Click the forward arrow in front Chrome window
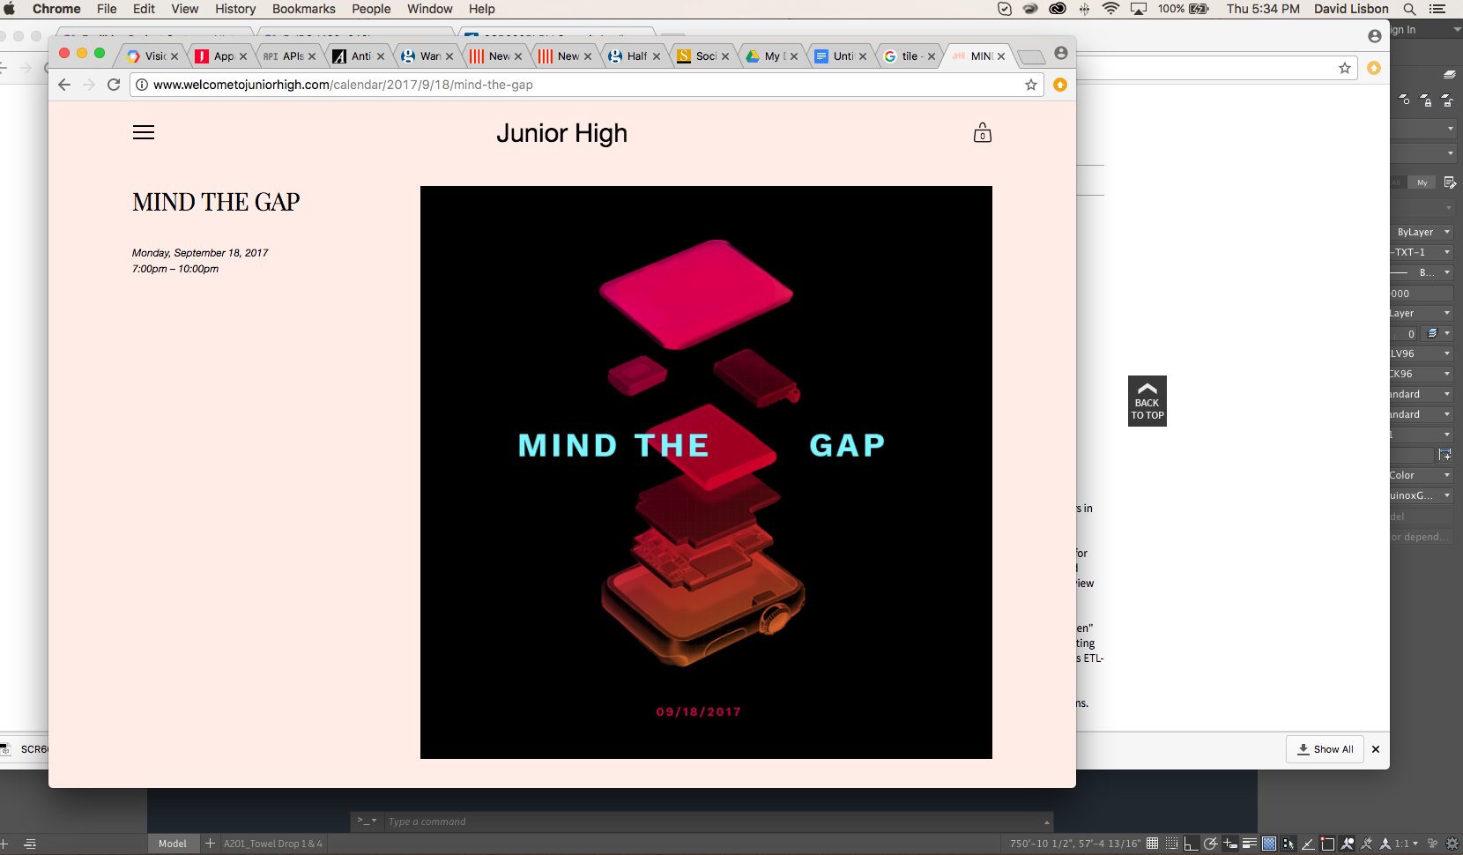 pos(88,85)
